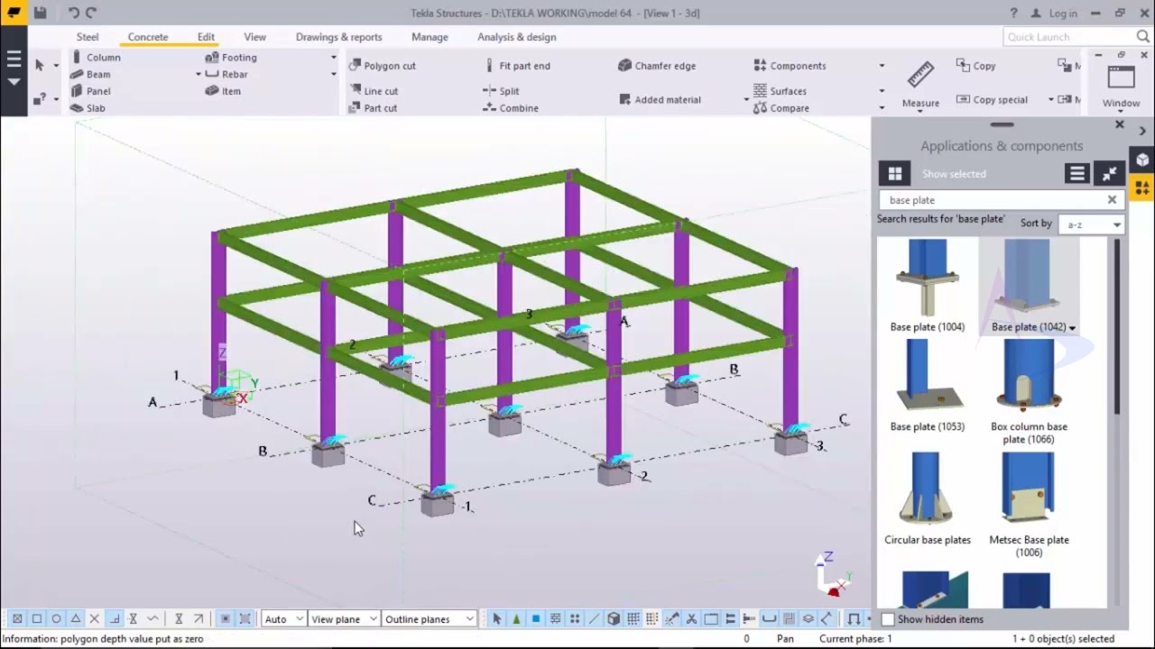Choose the Footing tool
Viewport: 1155px width, 649px height.
tap(232, 57)
